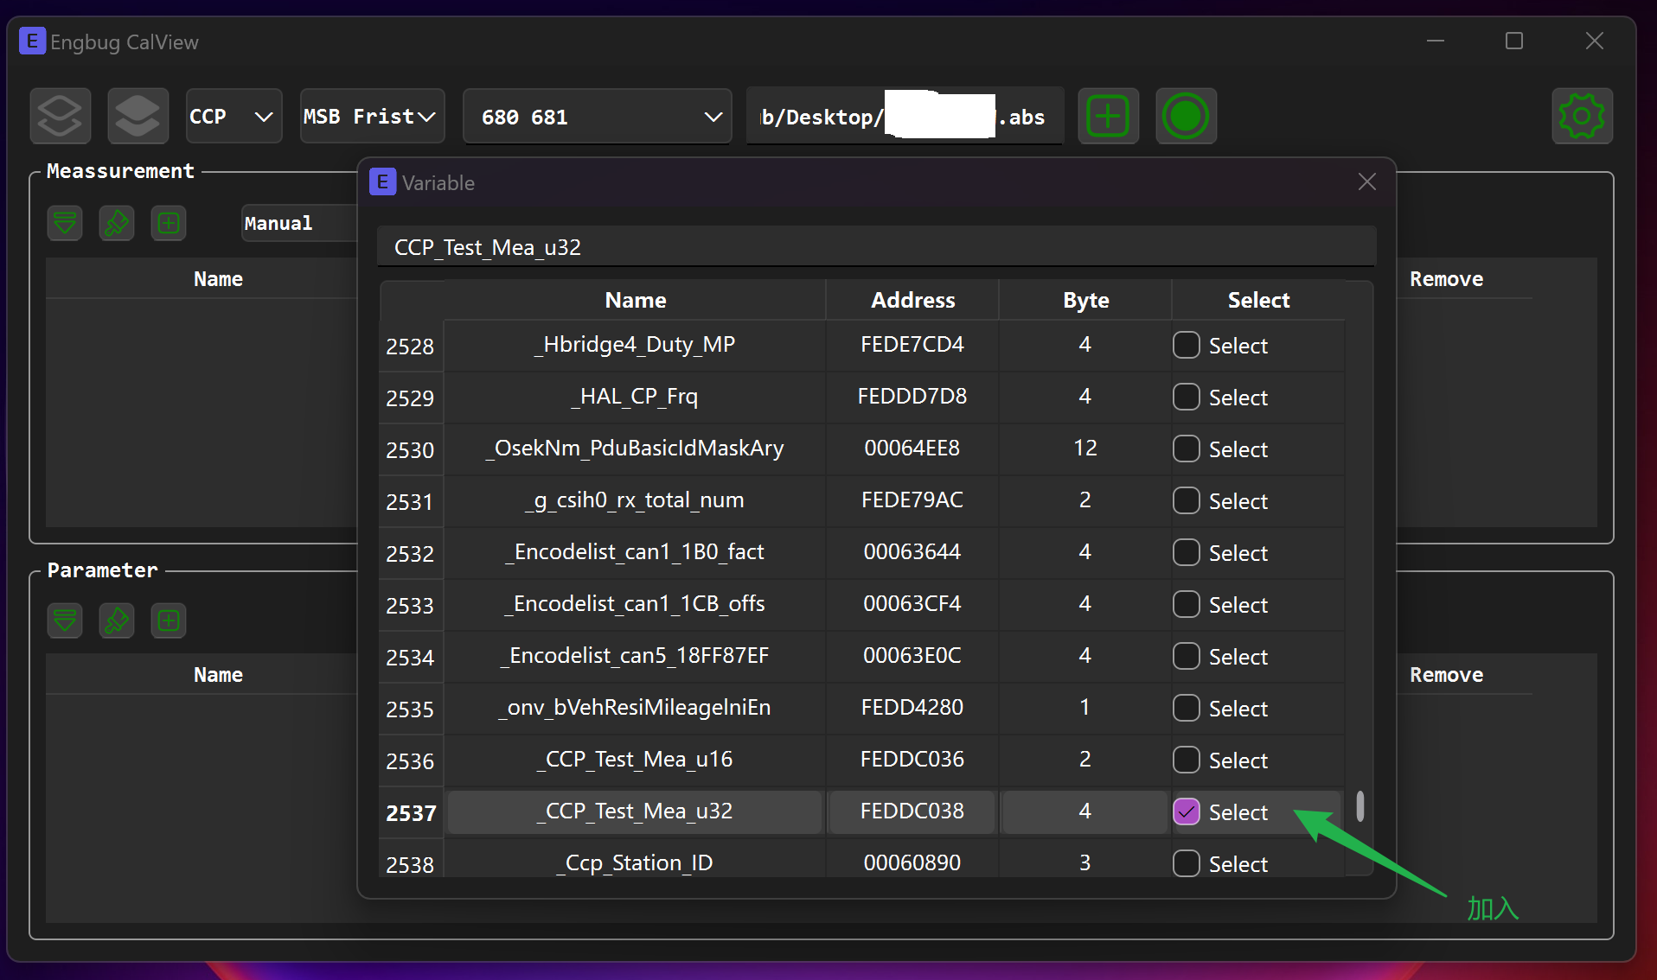
Task: Click the Address column header
Action: 912,300
